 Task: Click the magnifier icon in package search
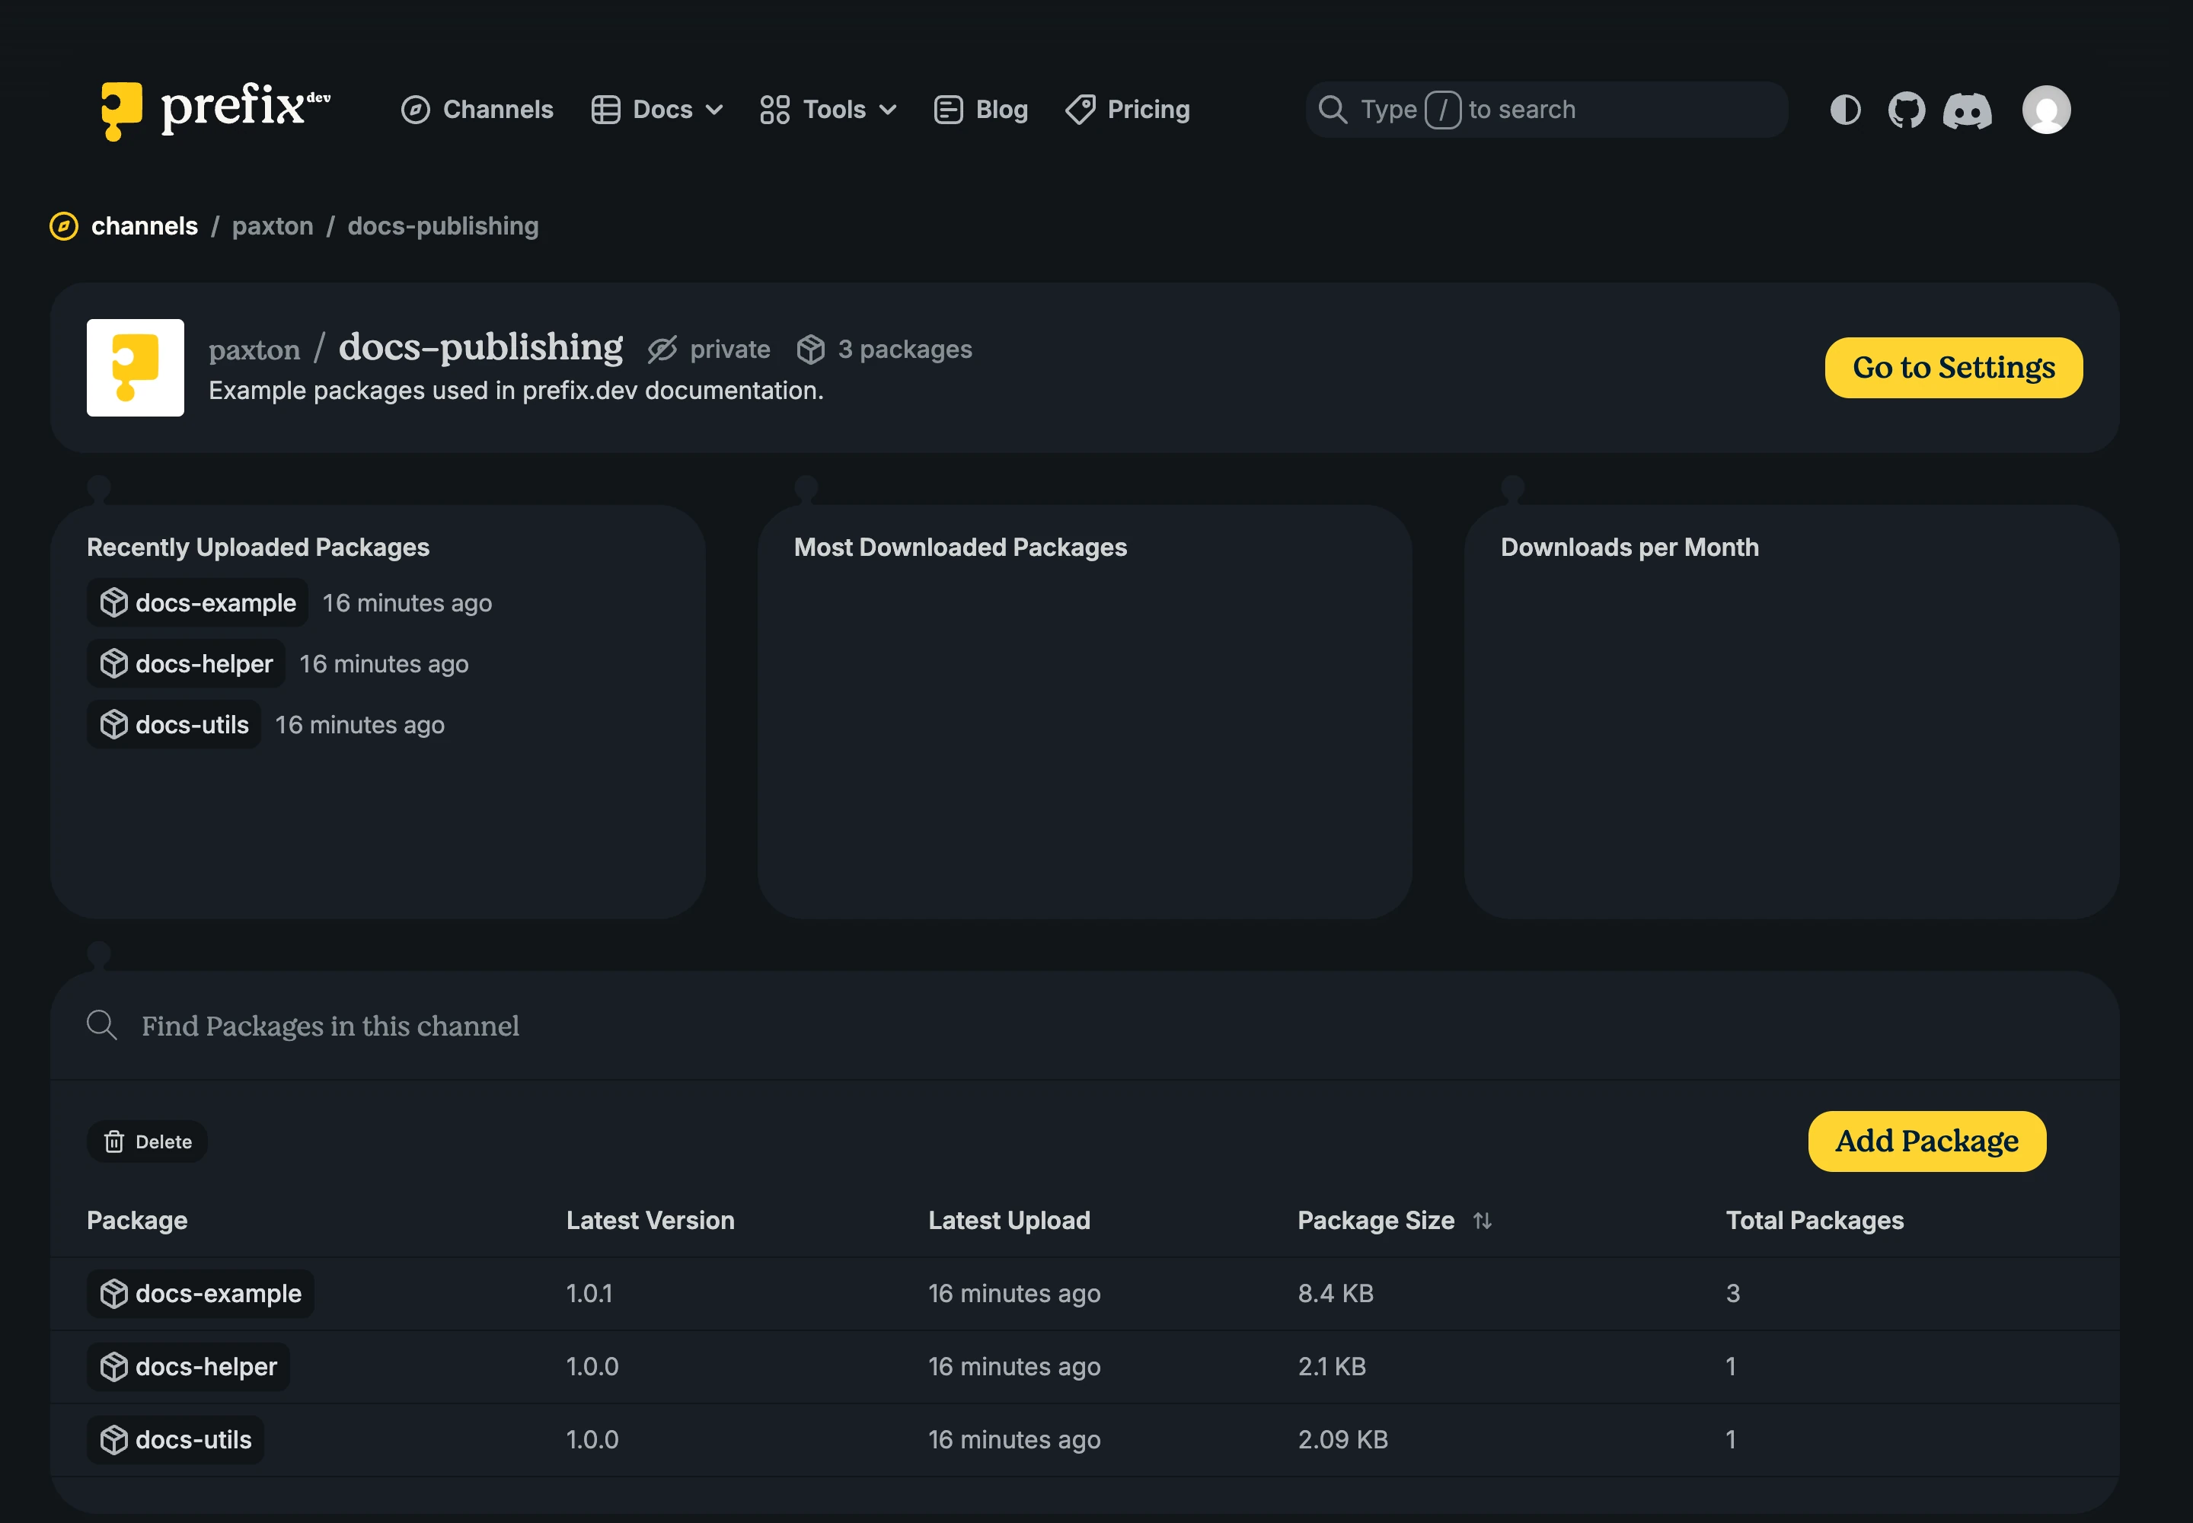102,1025
